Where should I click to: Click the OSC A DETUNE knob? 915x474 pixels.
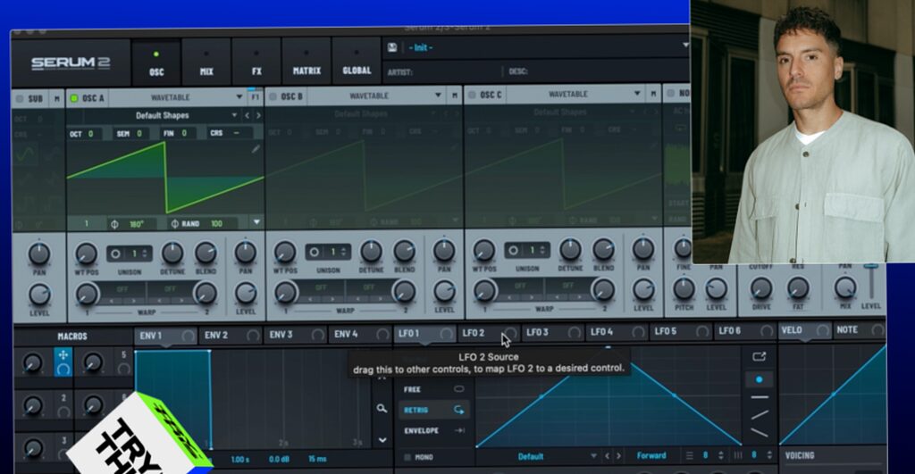tap(172, 253)
